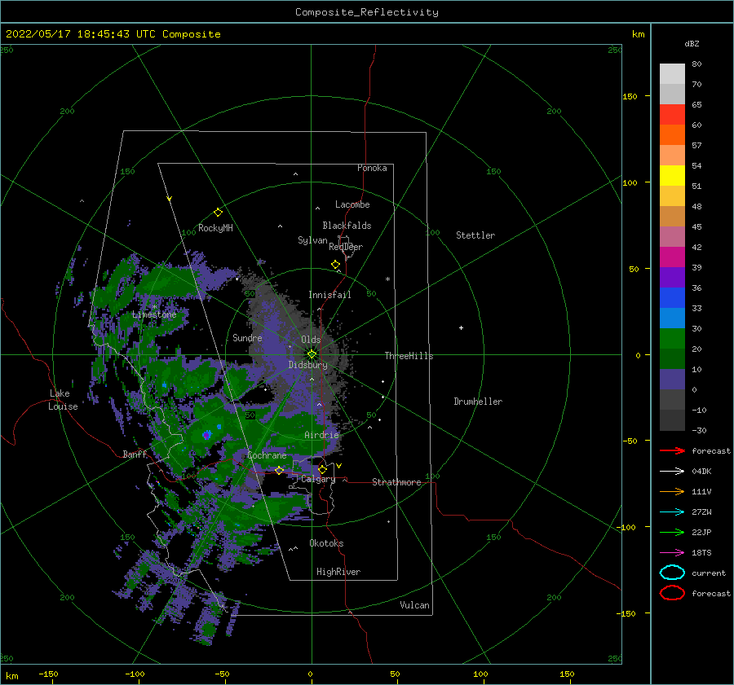Click the yellow 51-54 dBZ color swatch
Viewport: 734px width, 685px height.
click(672, 175)
